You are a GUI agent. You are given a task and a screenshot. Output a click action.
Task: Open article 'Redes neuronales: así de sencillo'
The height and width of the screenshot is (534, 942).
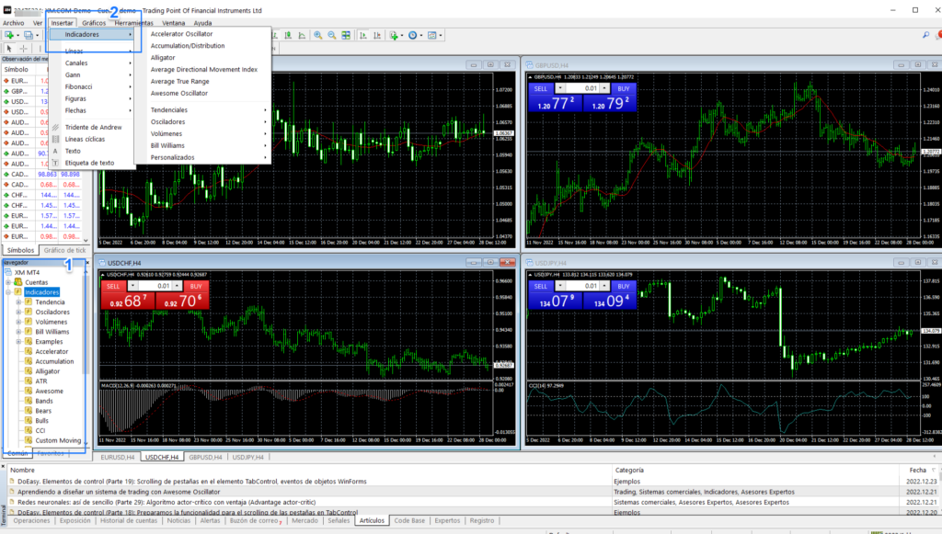167,502
